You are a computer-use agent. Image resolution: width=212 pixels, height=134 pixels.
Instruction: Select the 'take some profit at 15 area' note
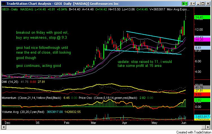click(139, 66)
